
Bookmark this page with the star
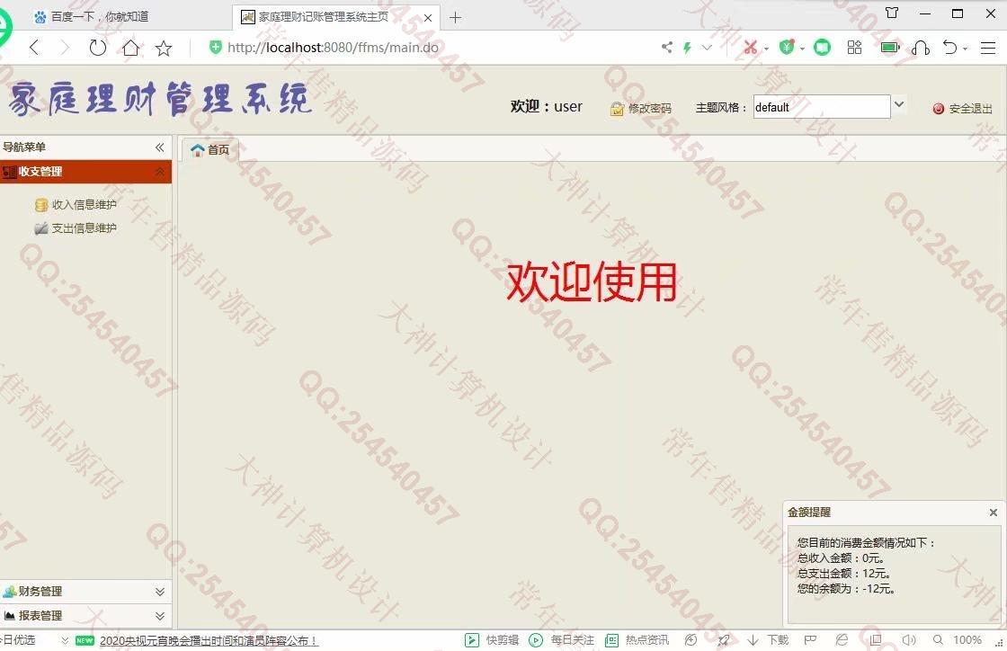[164, 49]
